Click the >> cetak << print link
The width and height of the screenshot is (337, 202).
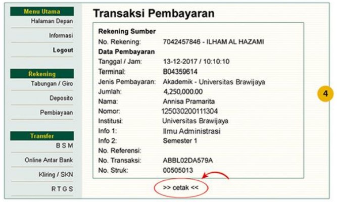coord(181,187)
